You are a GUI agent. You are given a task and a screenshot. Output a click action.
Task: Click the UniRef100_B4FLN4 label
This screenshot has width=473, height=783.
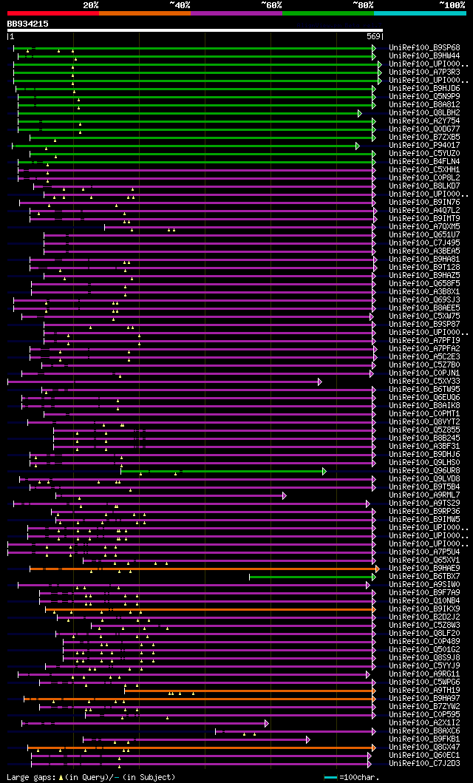[x=425, y=161]
